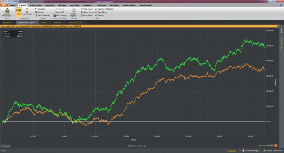Toggle All-In EV series in legend
284x153 pixels.
(142, 146)
